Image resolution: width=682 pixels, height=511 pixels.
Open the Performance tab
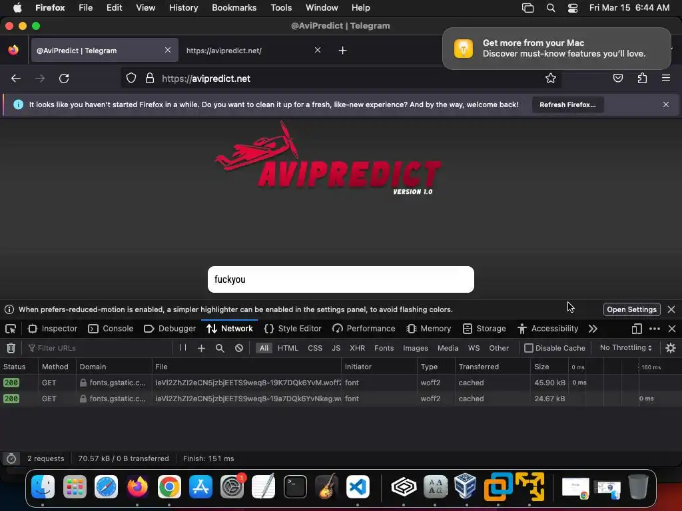(364, 329)
